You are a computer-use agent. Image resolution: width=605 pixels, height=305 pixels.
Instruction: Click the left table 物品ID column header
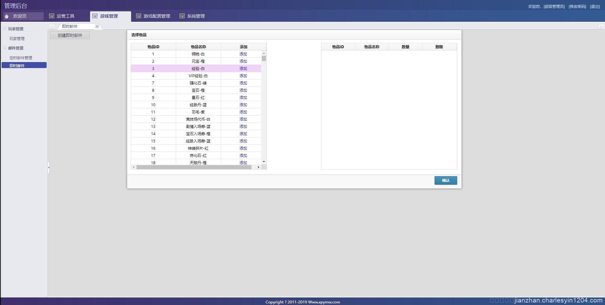[x=153, y=47]
